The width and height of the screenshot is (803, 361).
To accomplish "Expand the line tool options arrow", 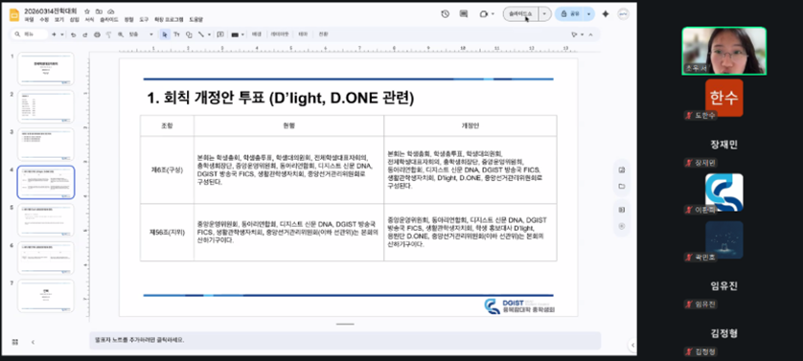I will tap(209, 34).
